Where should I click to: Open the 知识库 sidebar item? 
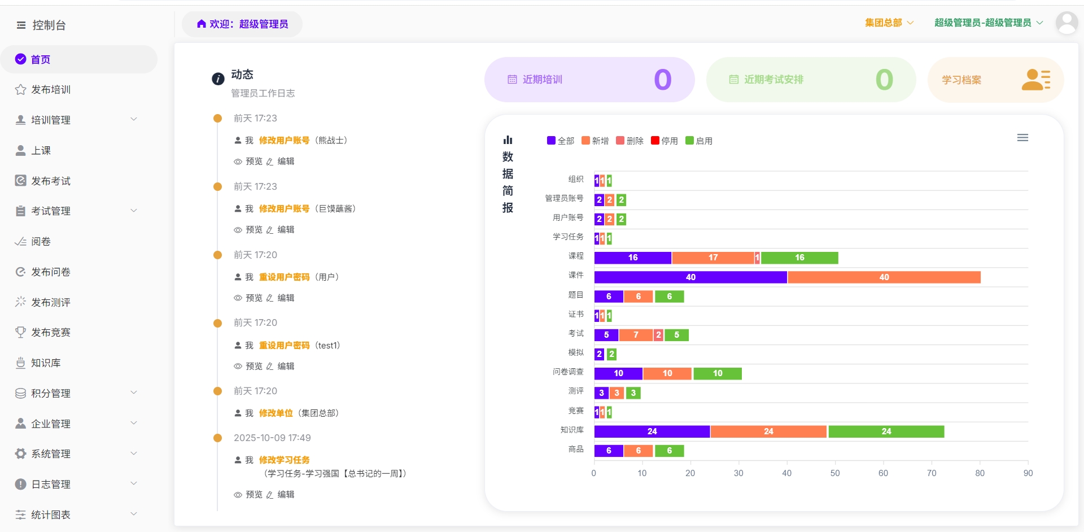coord(46,363)
